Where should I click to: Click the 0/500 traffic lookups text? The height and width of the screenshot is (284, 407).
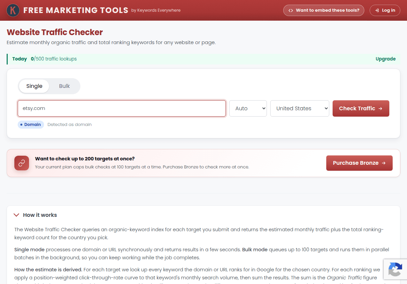(x=54, y=59)
